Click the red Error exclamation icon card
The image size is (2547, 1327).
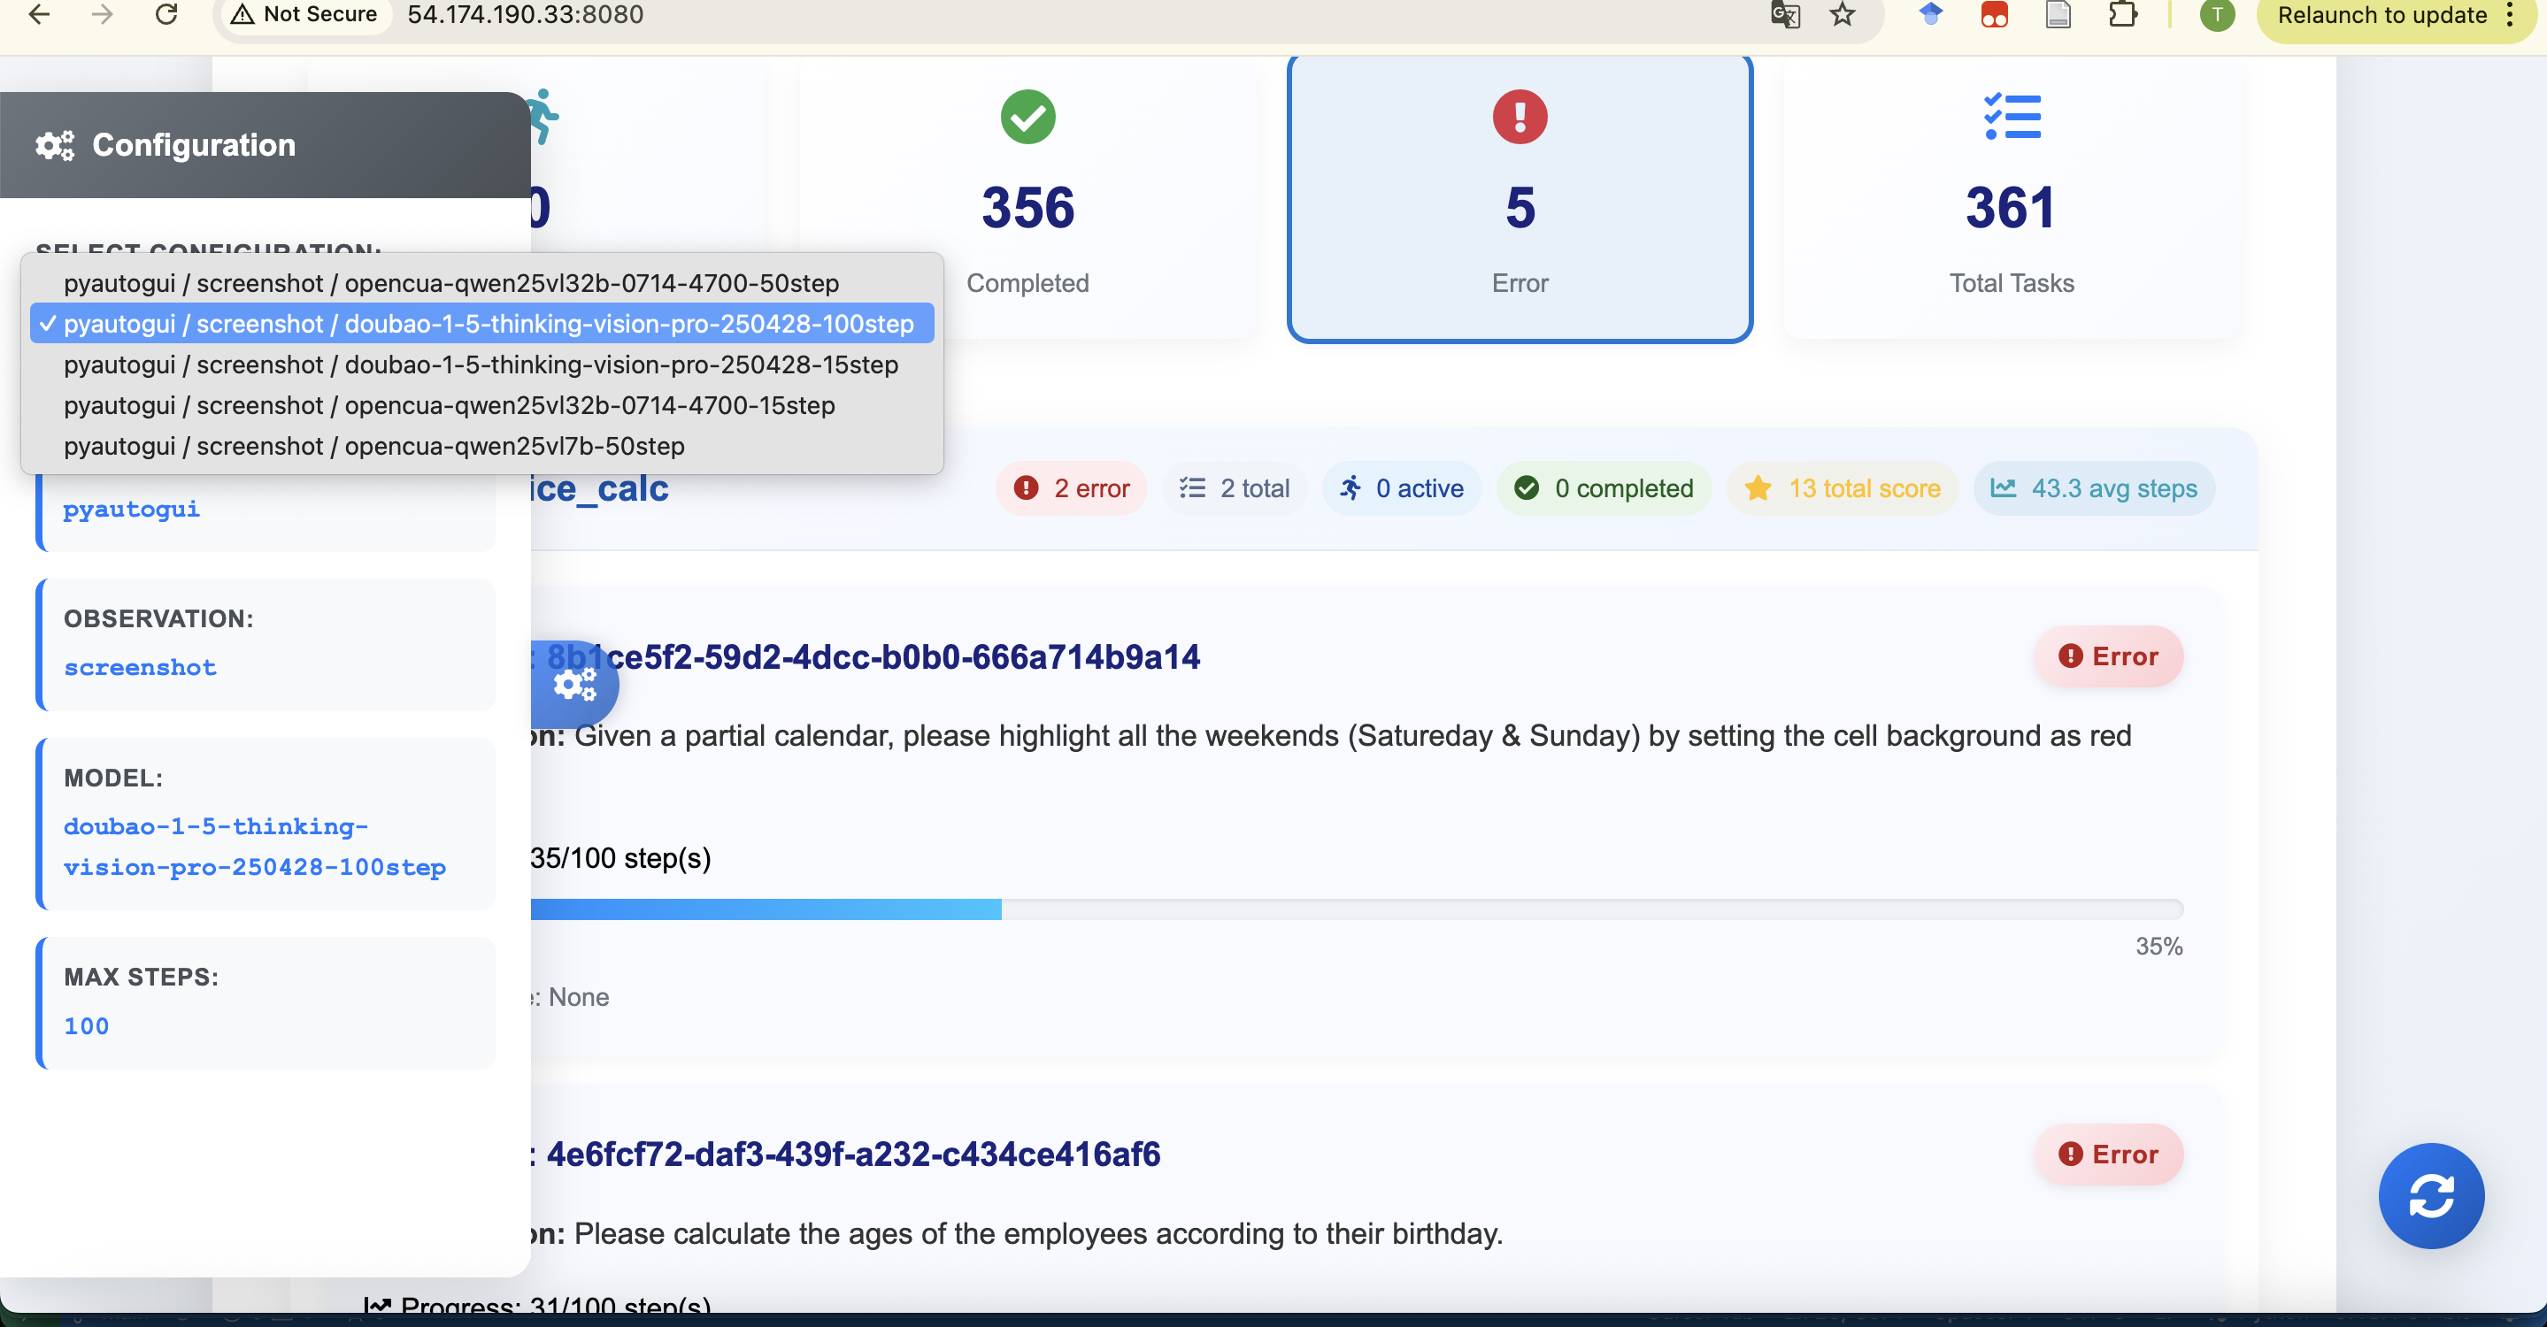click(x=1519, y=118)
